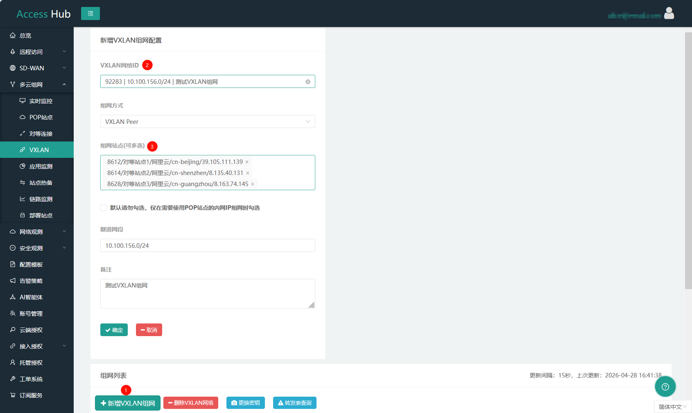The image size is (692, 413).
Task: Expand the 安全观测 menu chevron
Action: point(64,248)
